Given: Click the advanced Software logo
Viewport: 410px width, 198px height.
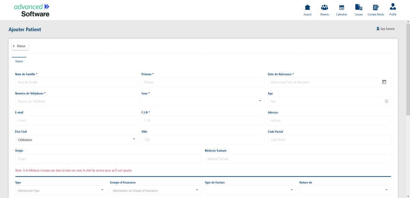Looking at the screenshot, I should tap(32, 10).
